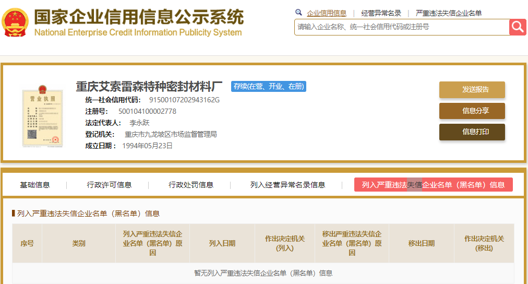Click the company name 重庆艾索雷森特种密封材料厂

(149, 87)
